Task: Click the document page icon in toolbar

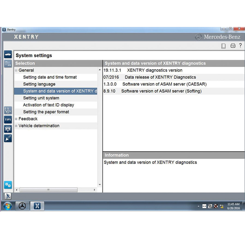Action: click(x=223, y=46)
